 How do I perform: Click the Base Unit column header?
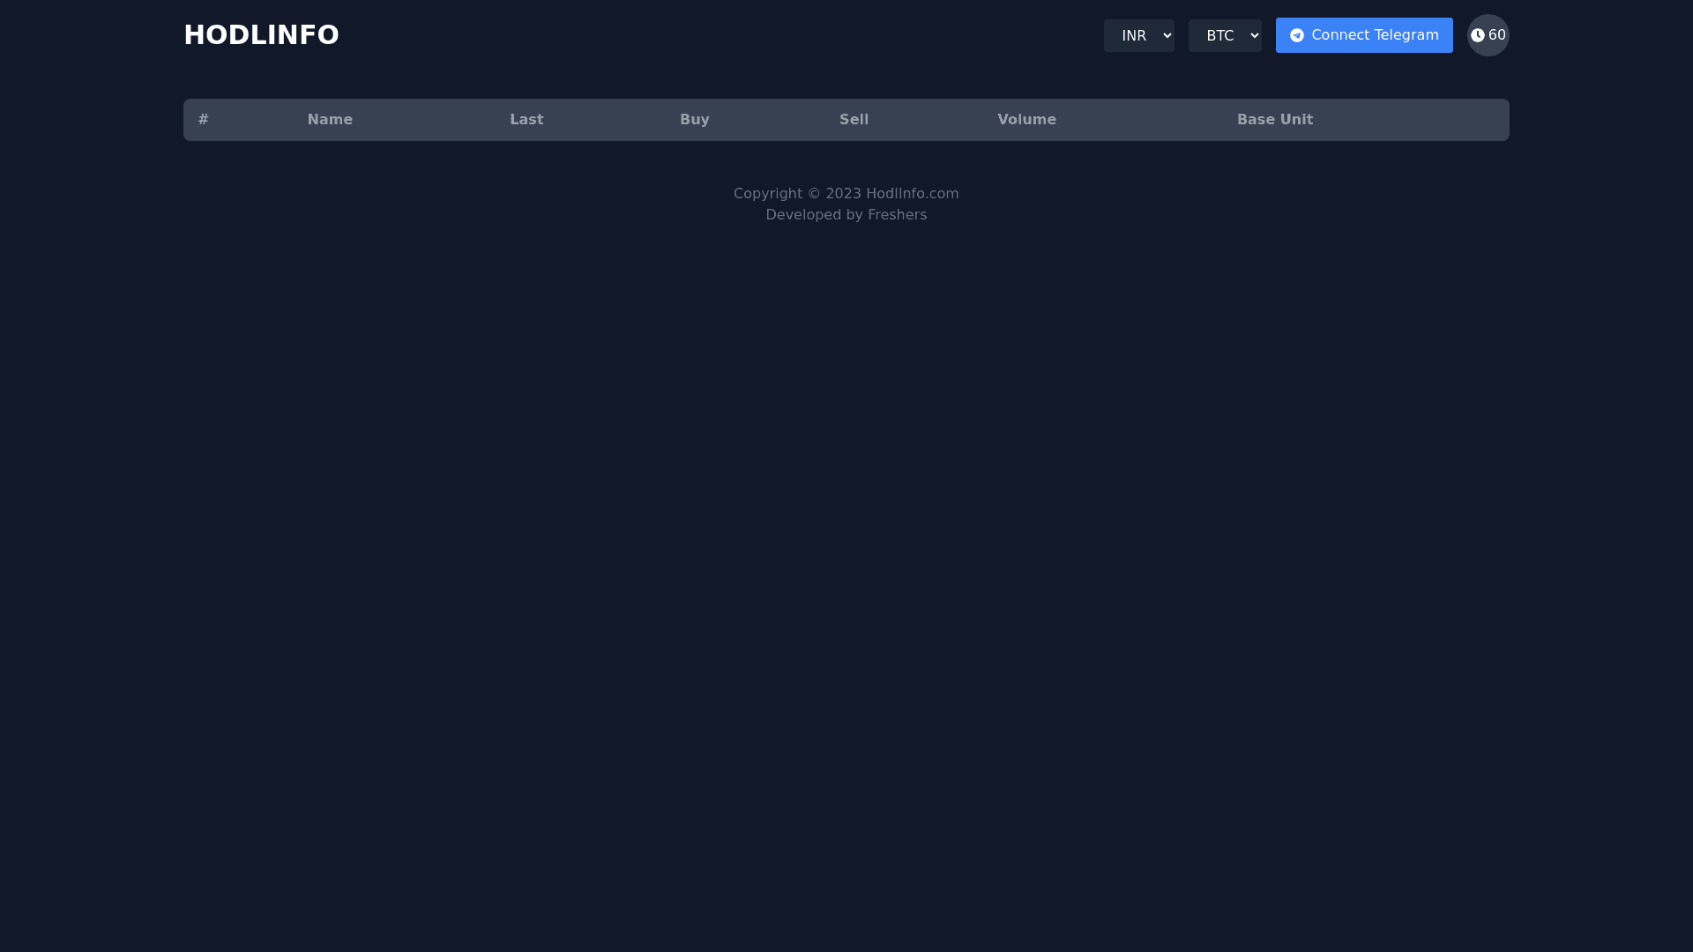[1274, 120]
